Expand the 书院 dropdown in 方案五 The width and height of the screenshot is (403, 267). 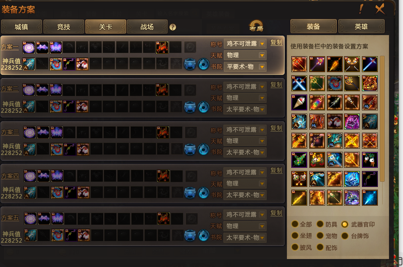[245, 238]
